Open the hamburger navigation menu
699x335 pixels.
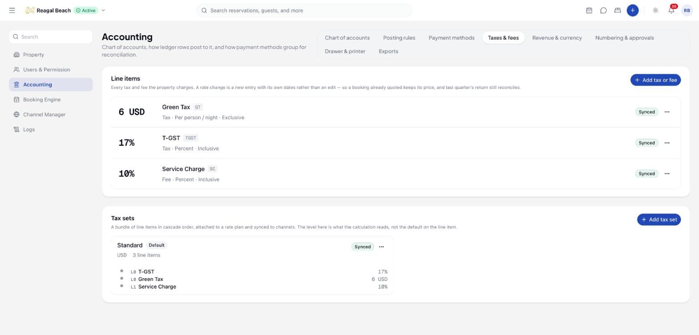point(12,10)
